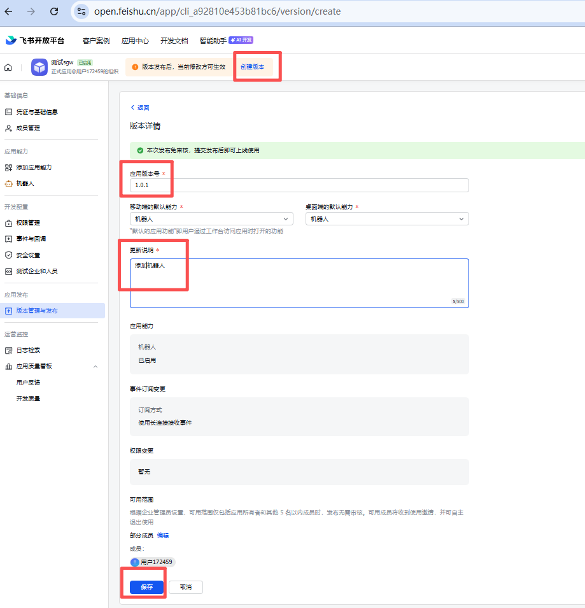Switch to 开发文档 in the top navigation

tap(174, 40)
